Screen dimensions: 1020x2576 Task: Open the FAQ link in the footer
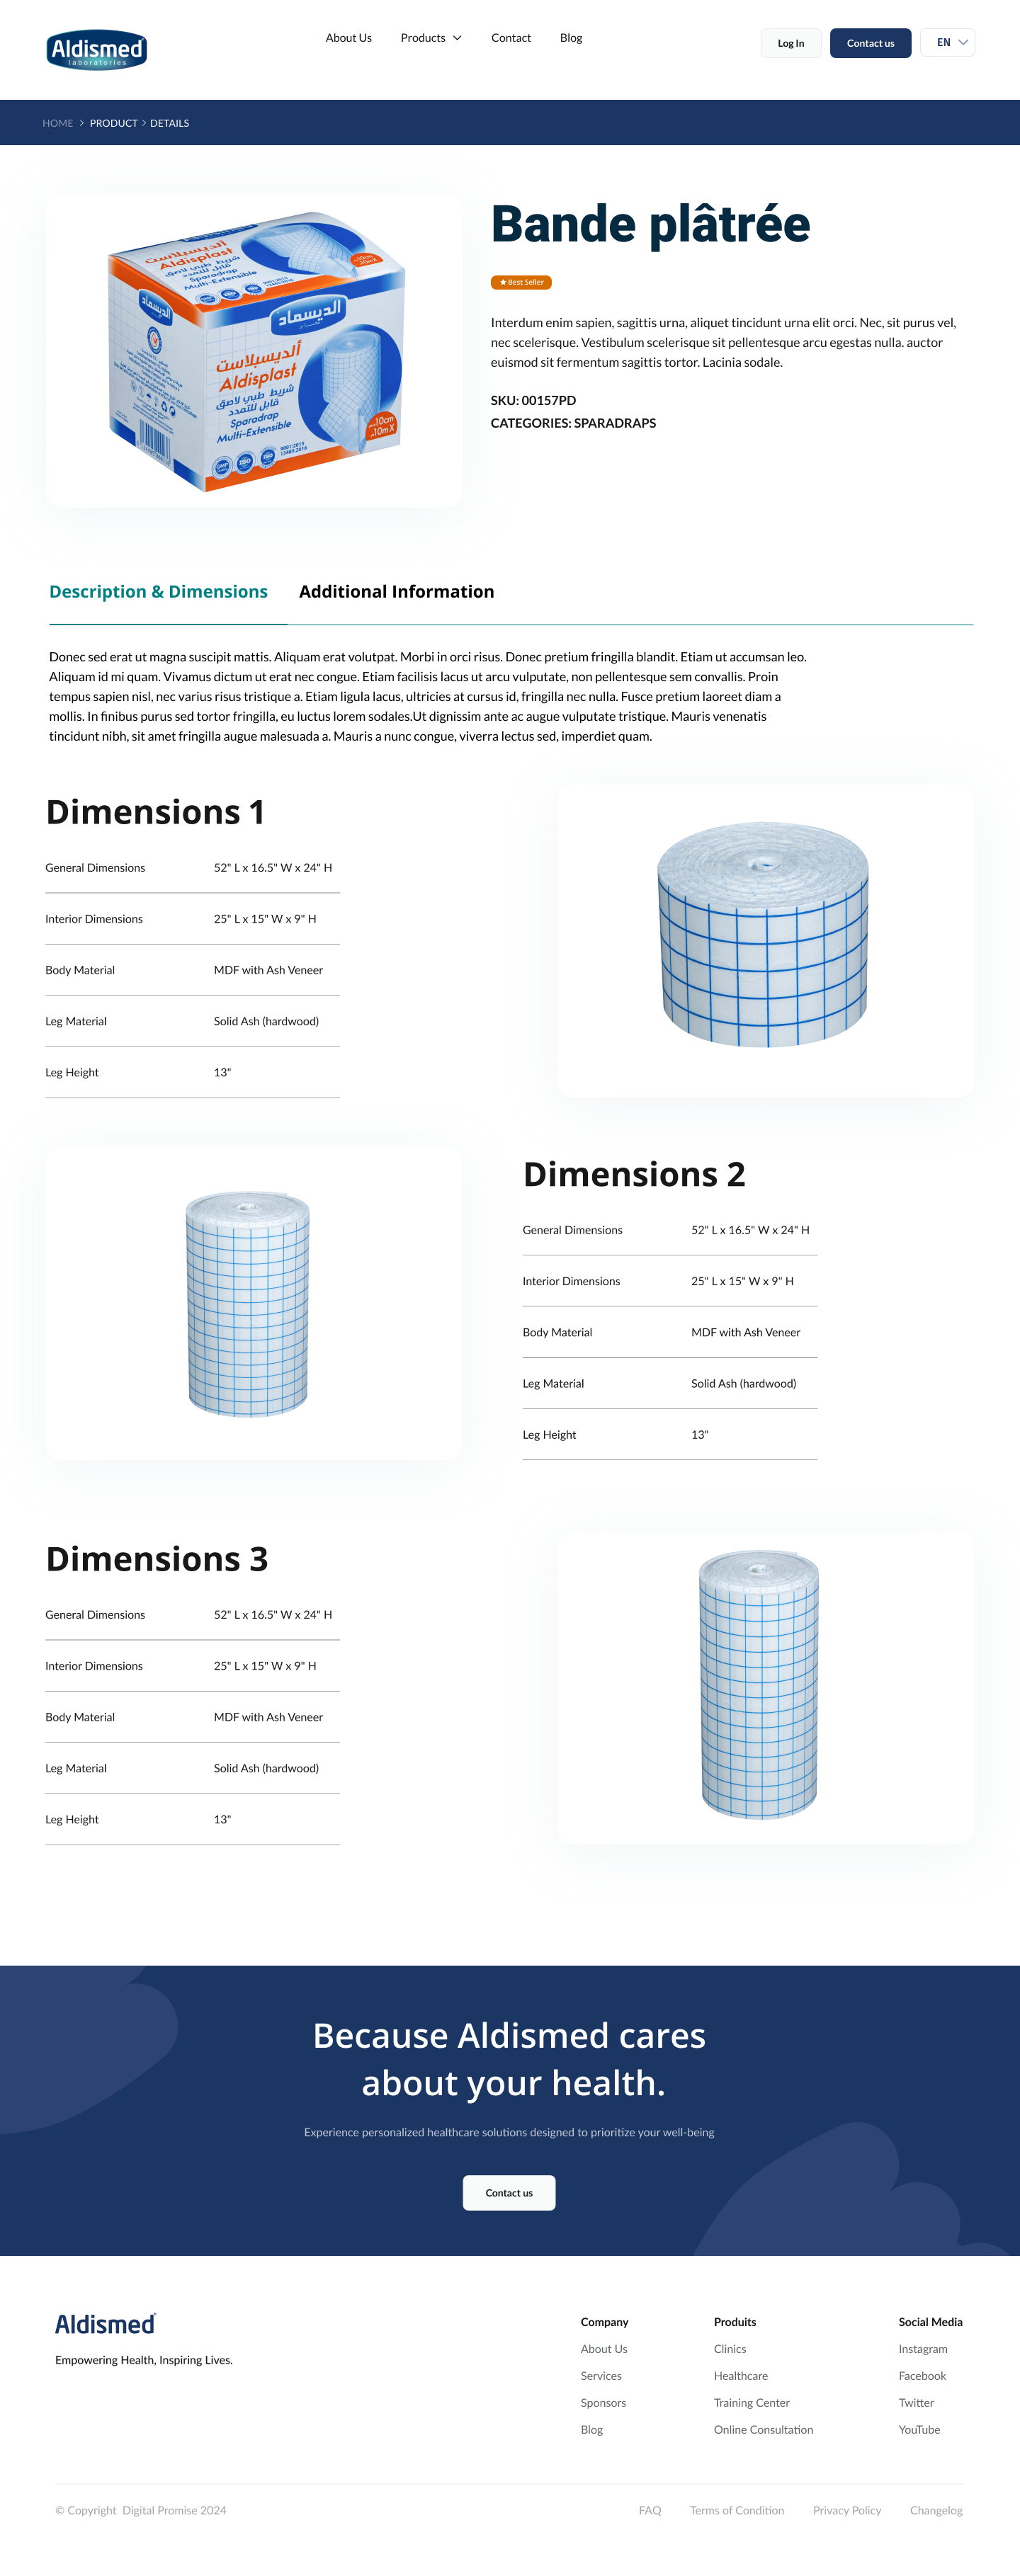pyautogui.click(x=650, y=2510)
